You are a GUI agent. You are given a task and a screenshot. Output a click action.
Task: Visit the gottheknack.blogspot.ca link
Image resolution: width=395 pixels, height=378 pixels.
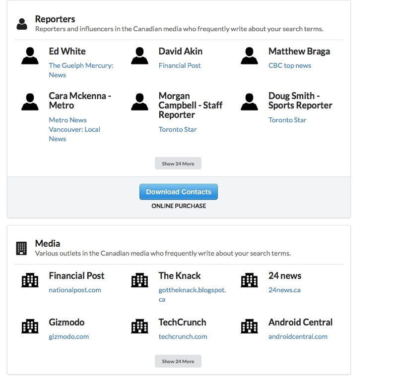[x=192, y=295]
